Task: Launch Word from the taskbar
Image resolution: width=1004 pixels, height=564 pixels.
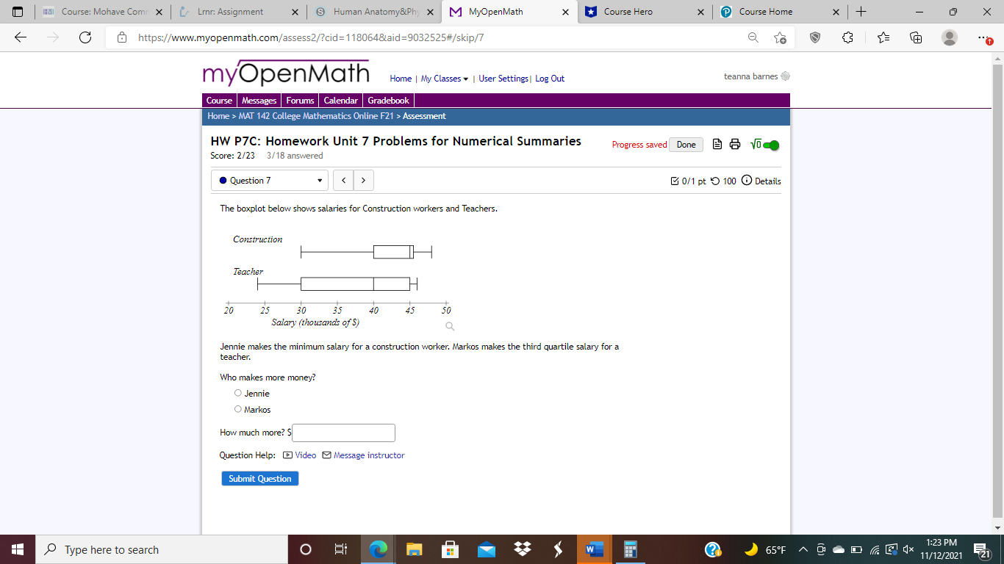Action: (594, 549)
